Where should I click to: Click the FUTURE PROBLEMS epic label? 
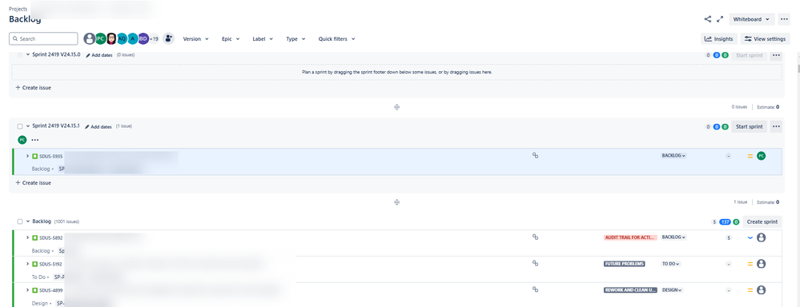(x=624, y=264)
